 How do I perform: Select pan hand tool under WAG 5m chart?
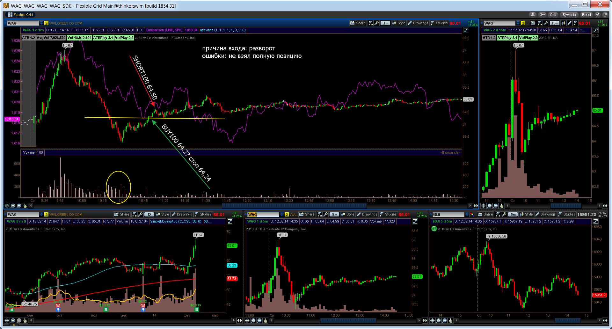265,320
